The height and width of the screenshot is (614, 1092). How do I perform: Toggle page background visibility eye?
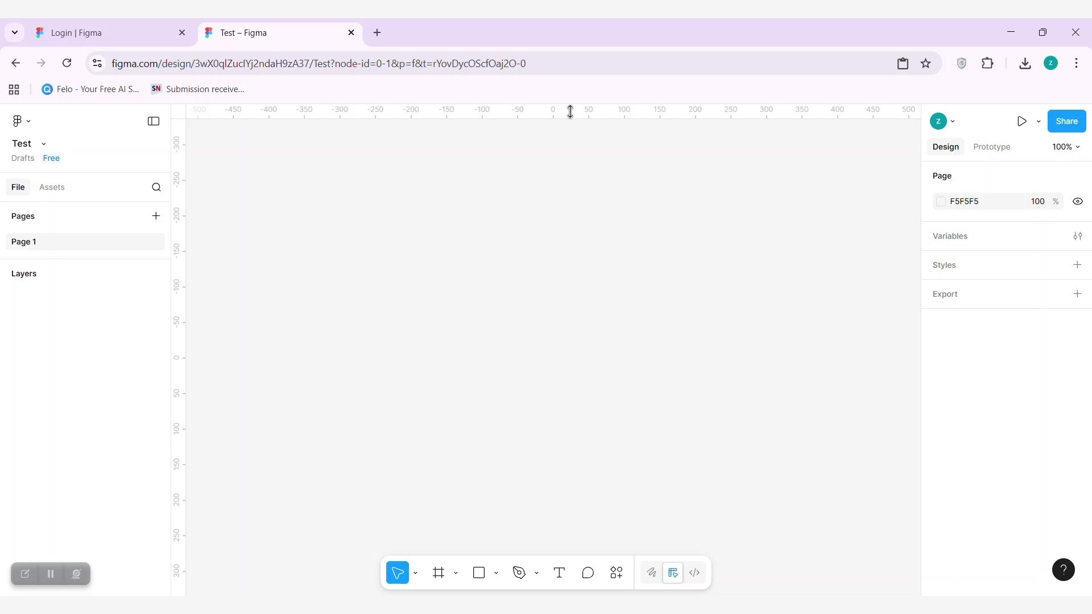click(1077, 201)
